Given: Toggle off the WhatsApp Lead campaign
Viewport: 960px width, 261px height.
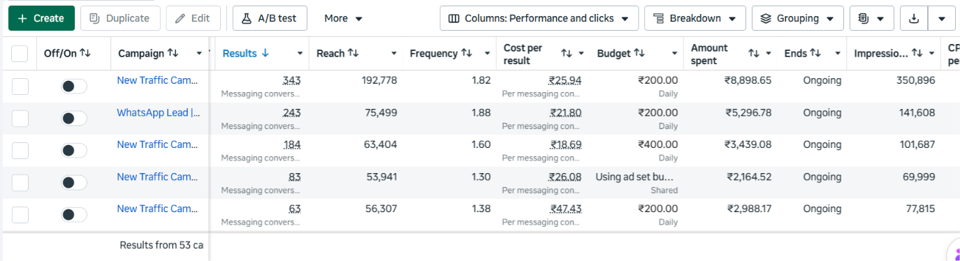Looking at the screenshot, I should 74,119.
